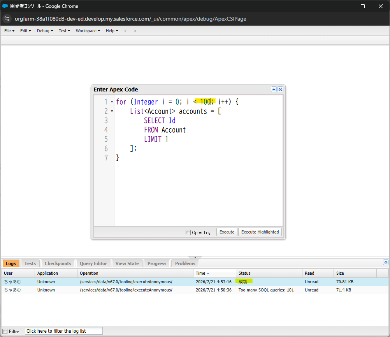Select the log row from 4:53:16

pyautogui.click(x=195, y=282)
